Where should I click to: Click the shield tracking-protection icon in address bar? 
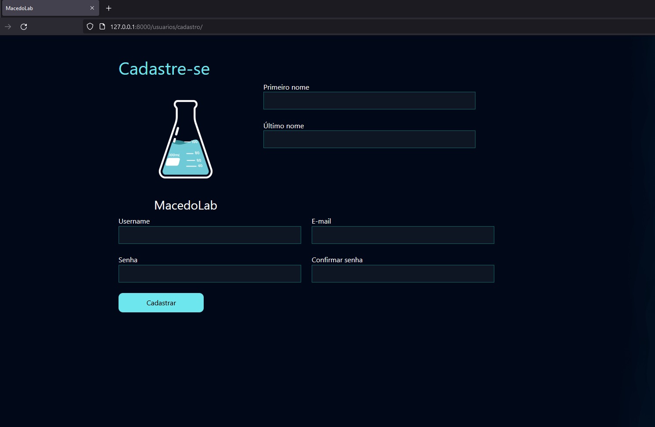point(90,26)
